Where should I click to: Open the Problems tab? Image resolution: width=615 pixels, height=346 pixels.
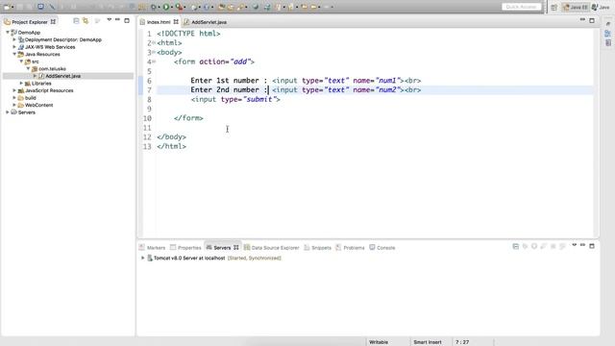click(350, 248)
